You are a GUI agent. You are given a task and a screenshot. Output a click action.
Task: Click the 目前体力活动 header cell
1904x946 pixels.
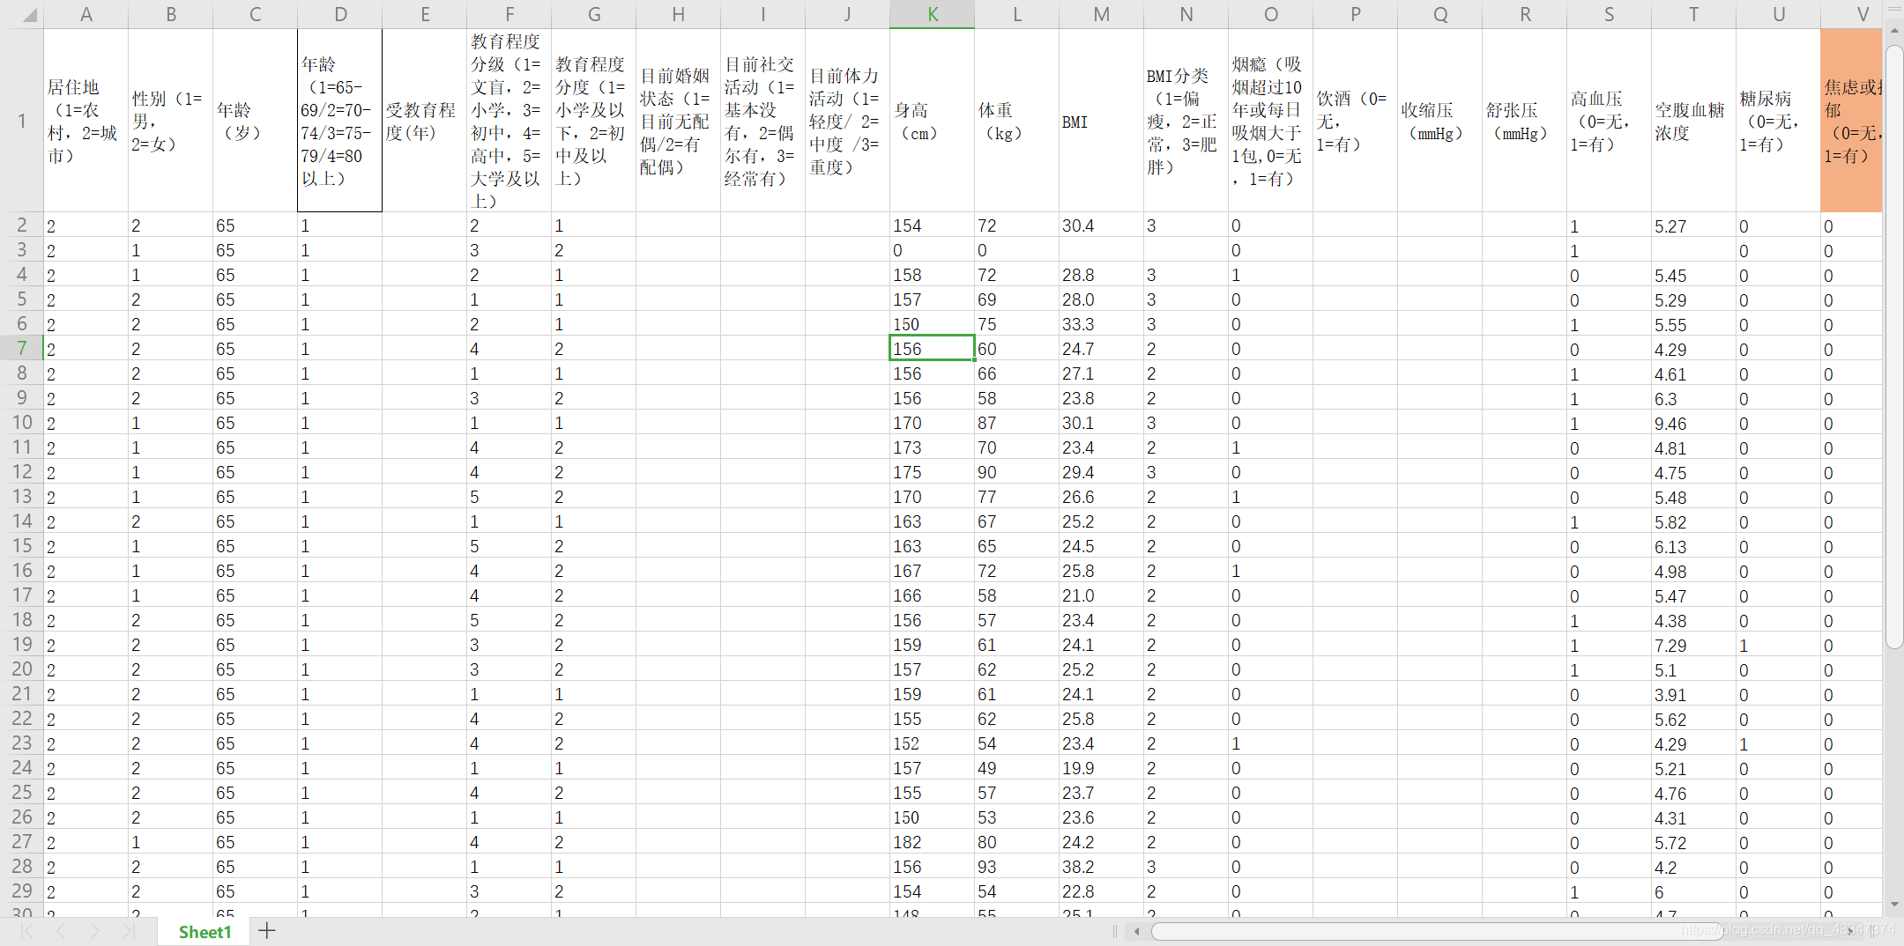(847, 121)
